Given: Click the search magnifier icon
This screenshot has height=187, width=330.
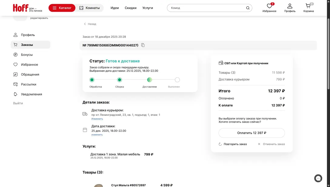Looking at the screenshot, I should pyautogui.click(x=248, y=8).
